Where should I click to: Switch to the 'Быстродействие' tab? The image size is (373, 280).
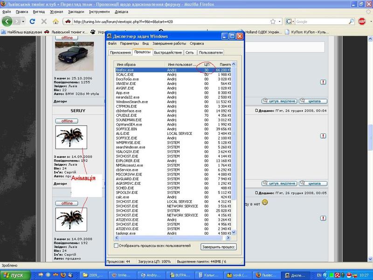point(168,53)
